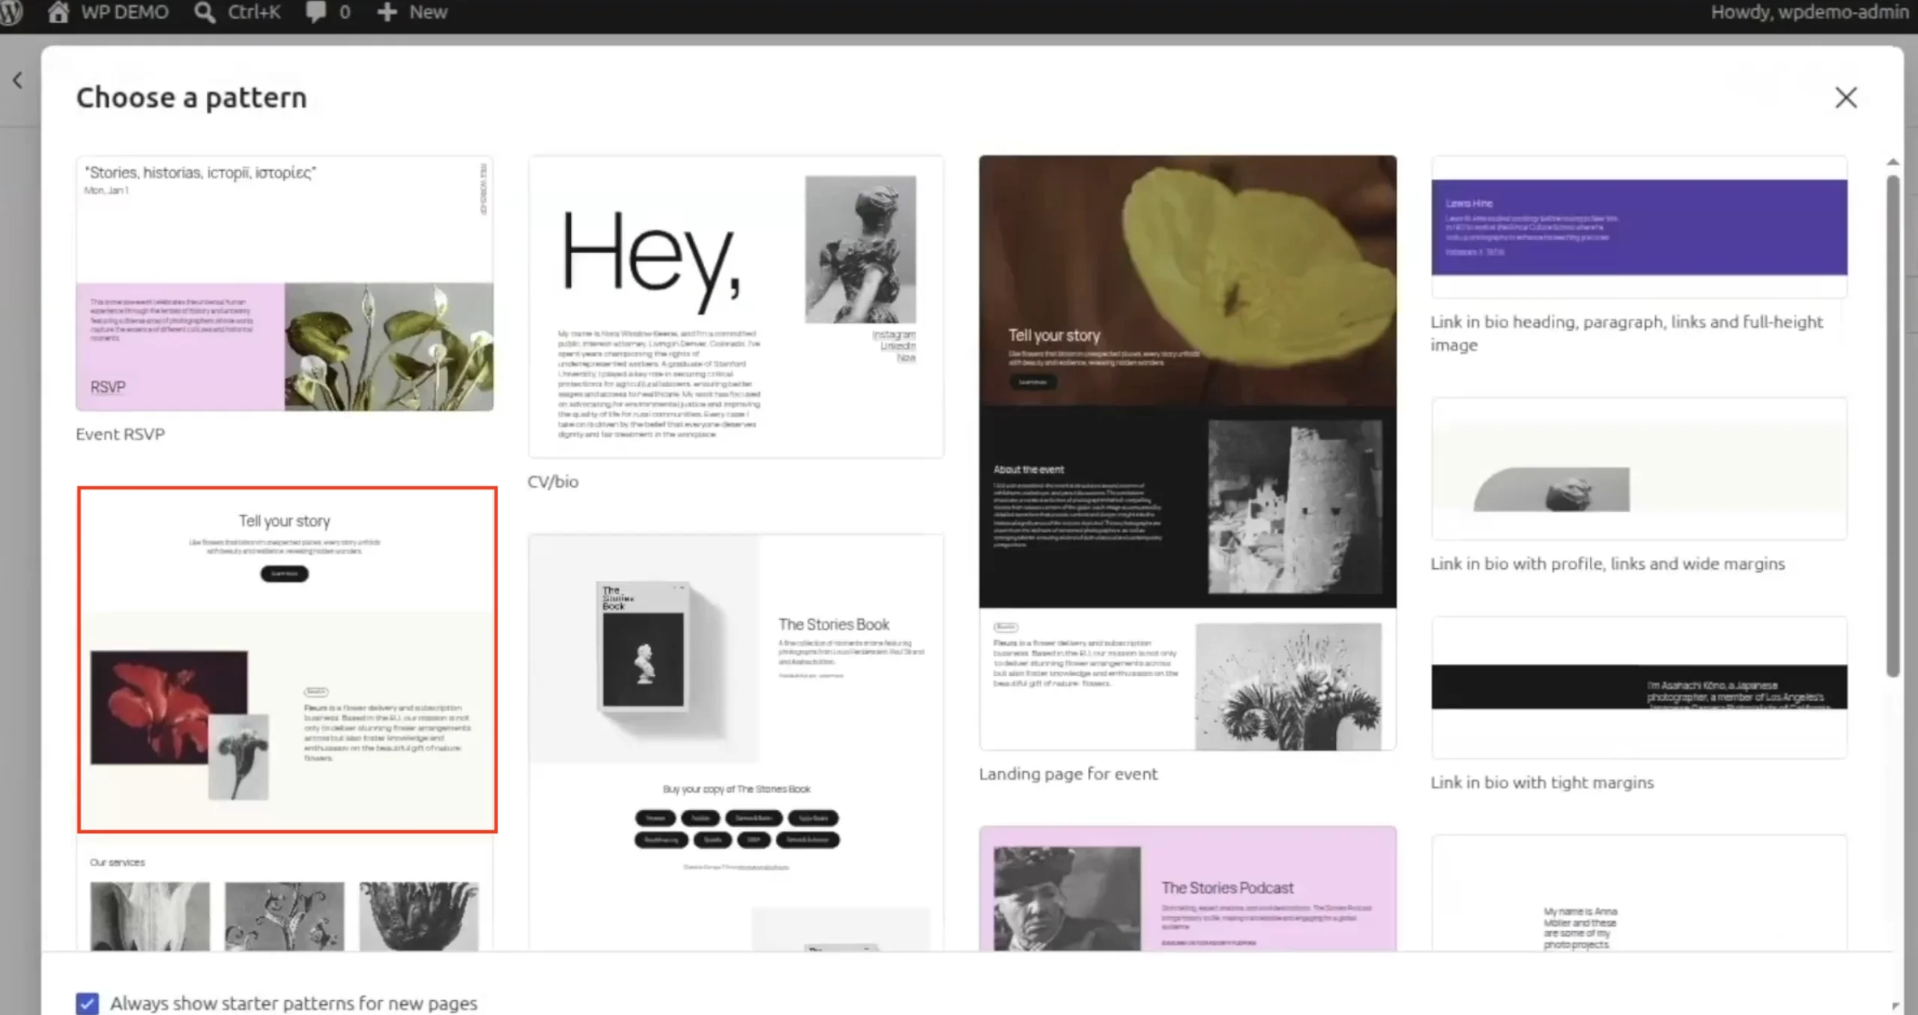The image size is (1918, 1015).
Task: Select the CV/bio pattern with Hey heading
Action: click(736, 306)
